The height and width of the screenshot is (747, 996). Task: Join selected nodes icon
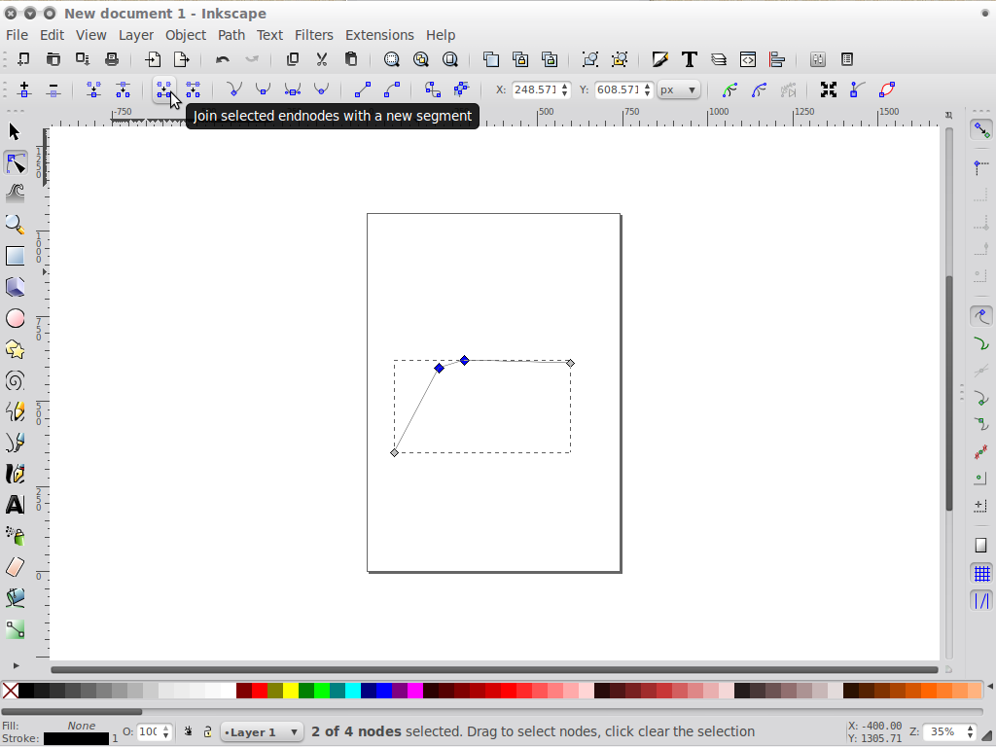[x=93, y=90]
